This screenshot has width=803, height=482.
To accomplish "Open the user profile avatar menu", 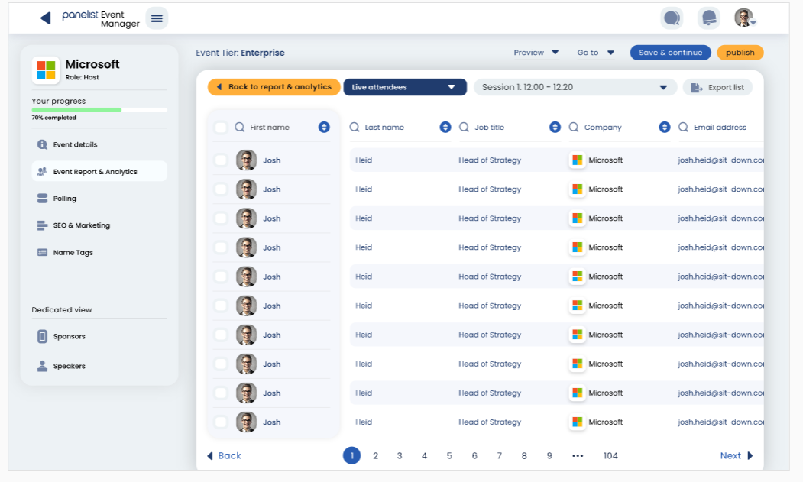I will click(x=745, y=18).
